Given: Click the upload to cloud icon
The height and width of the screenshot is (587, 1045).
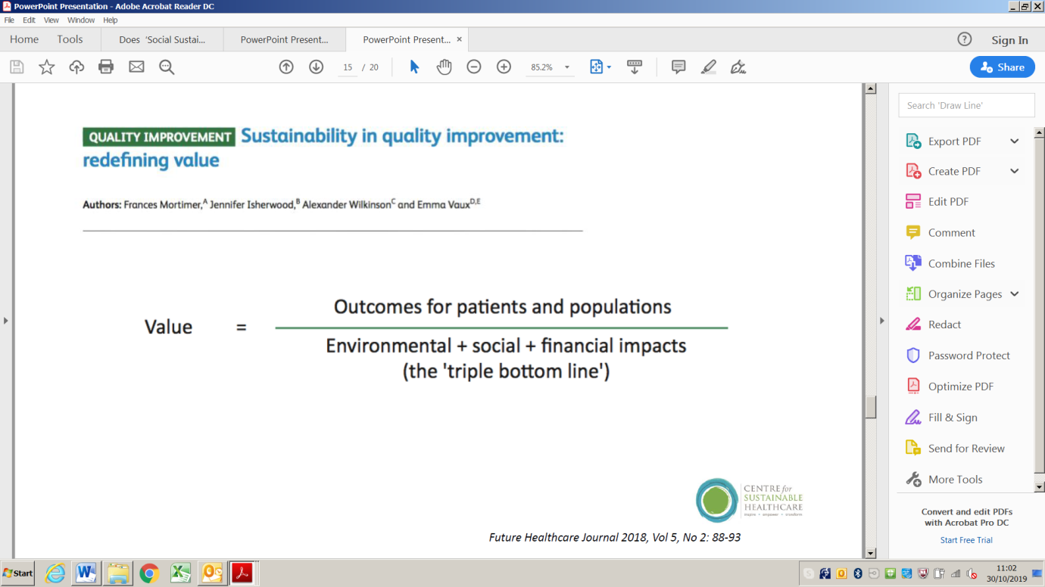Looking at the screenshot, I should point(76,67).
